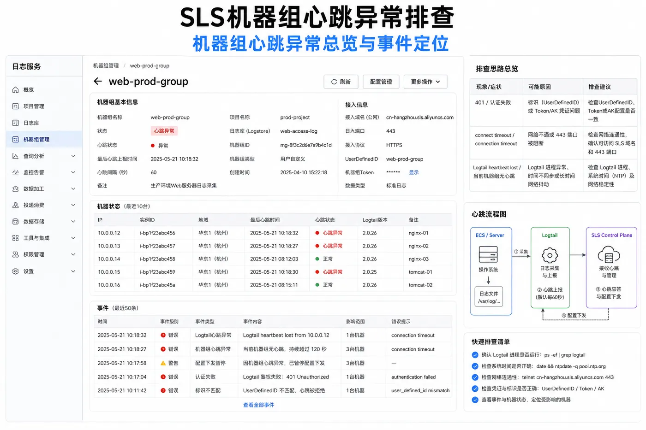Image resolution: width=646 pixels, height=430 pixels.
Task: Click the red status dot for 10.0.0.15
Action: point(317,272)
